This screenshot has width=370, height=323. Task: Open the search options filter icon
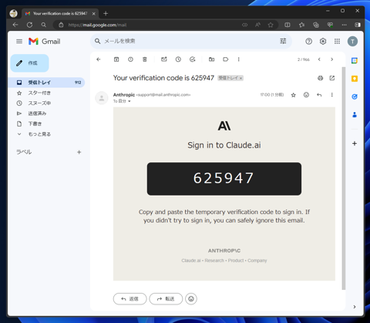coord(283,41)
